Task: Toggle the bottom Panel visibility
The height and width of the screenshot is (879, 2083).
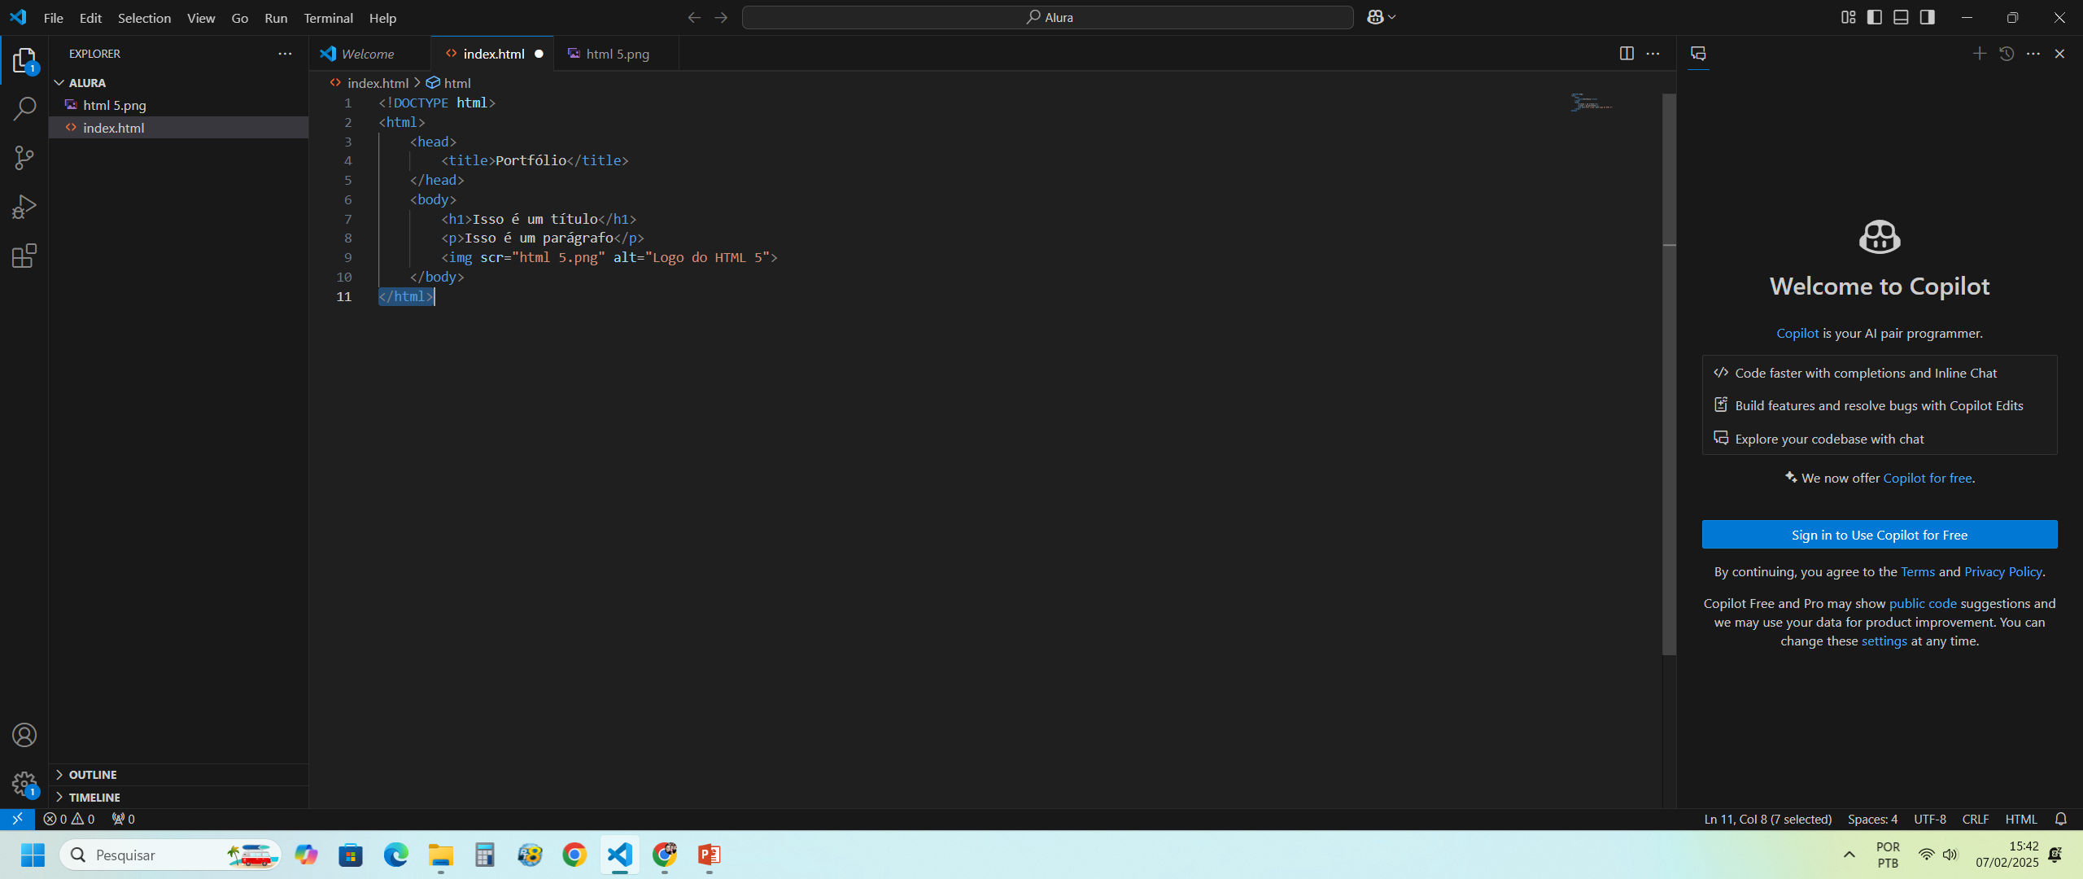Action: click(x=1901, y=17)
